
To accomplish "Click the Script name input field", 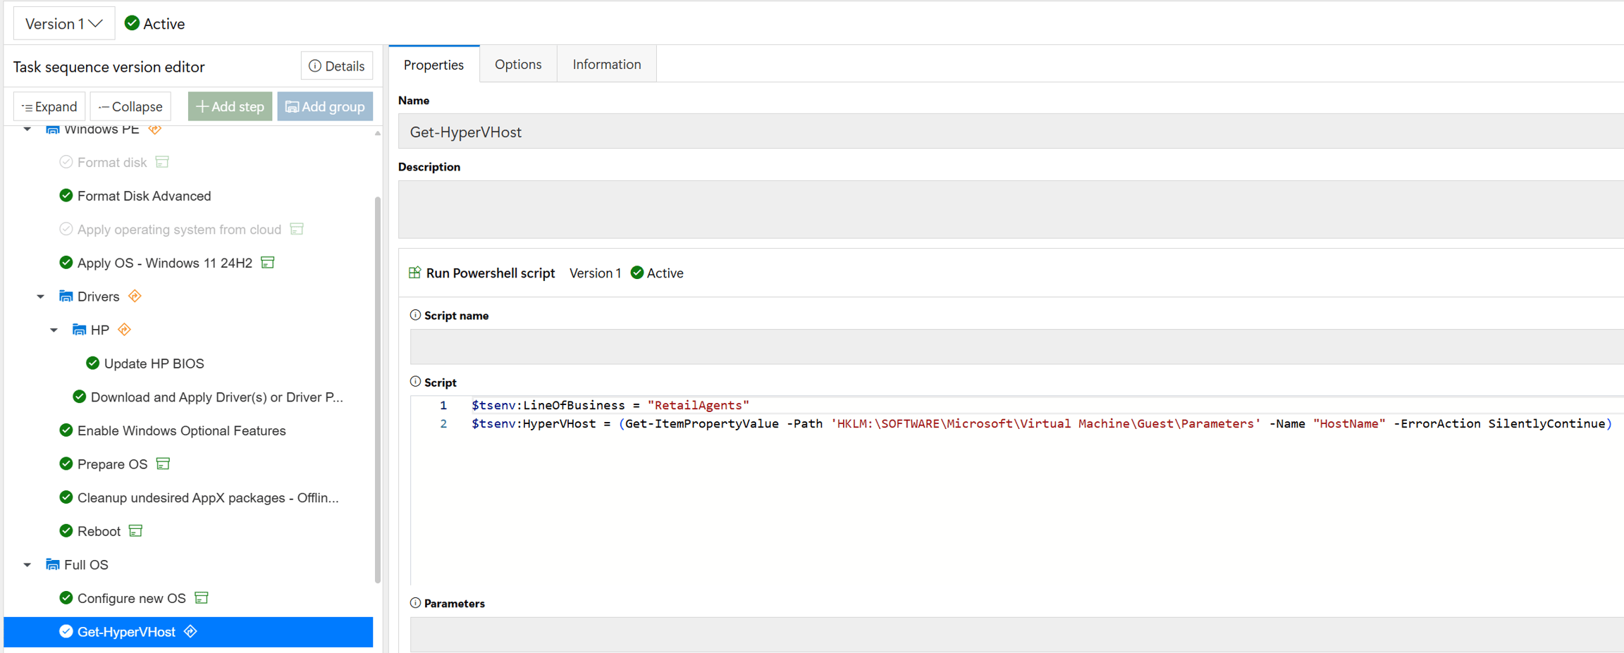I will coord(1016,347).
